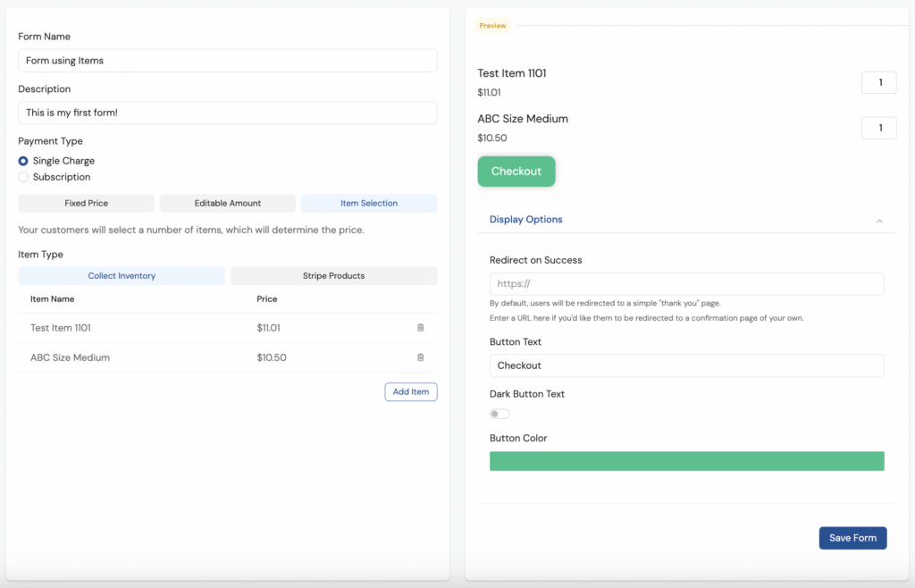The image size is (915, 588).
Task: Open the Stripe Products tab
Action: [x=333, y=275]
